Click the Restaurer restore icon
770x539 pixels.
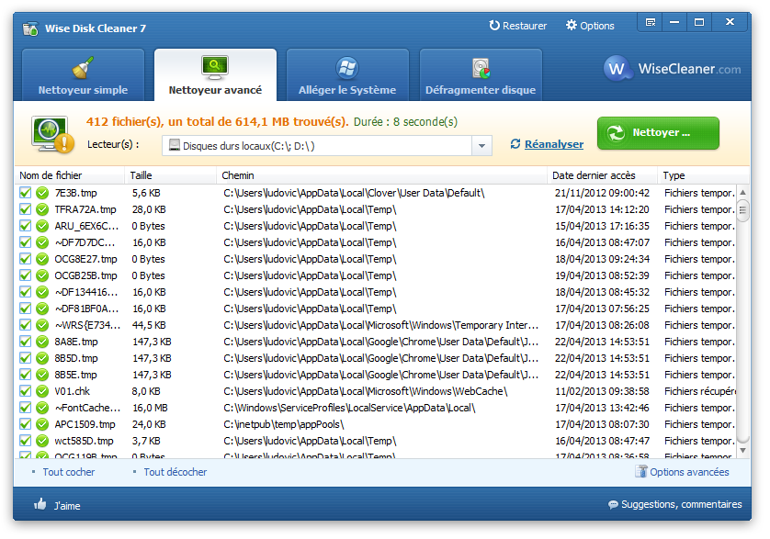[495, 26]
